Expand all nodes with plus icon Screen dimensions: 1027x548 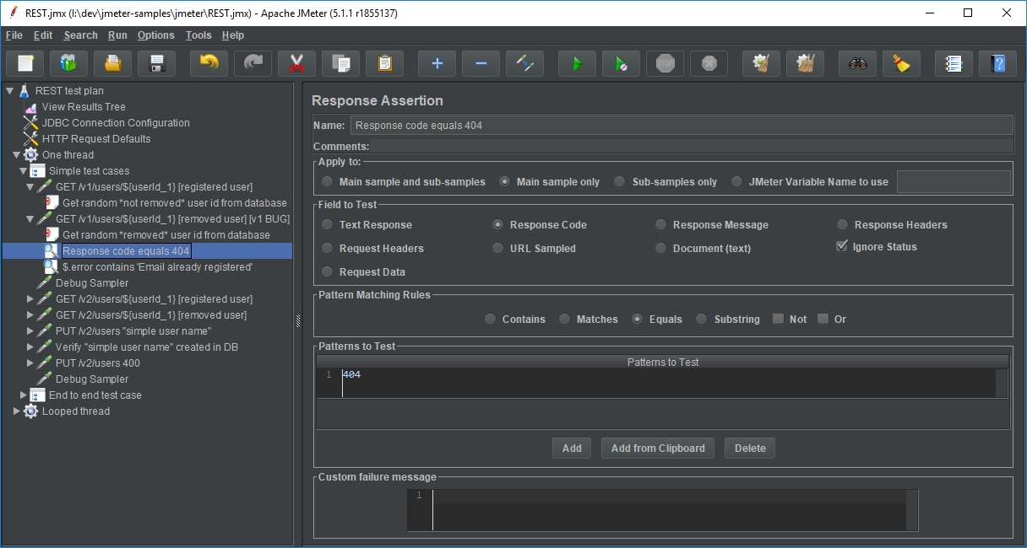click(x=437, y=63)
